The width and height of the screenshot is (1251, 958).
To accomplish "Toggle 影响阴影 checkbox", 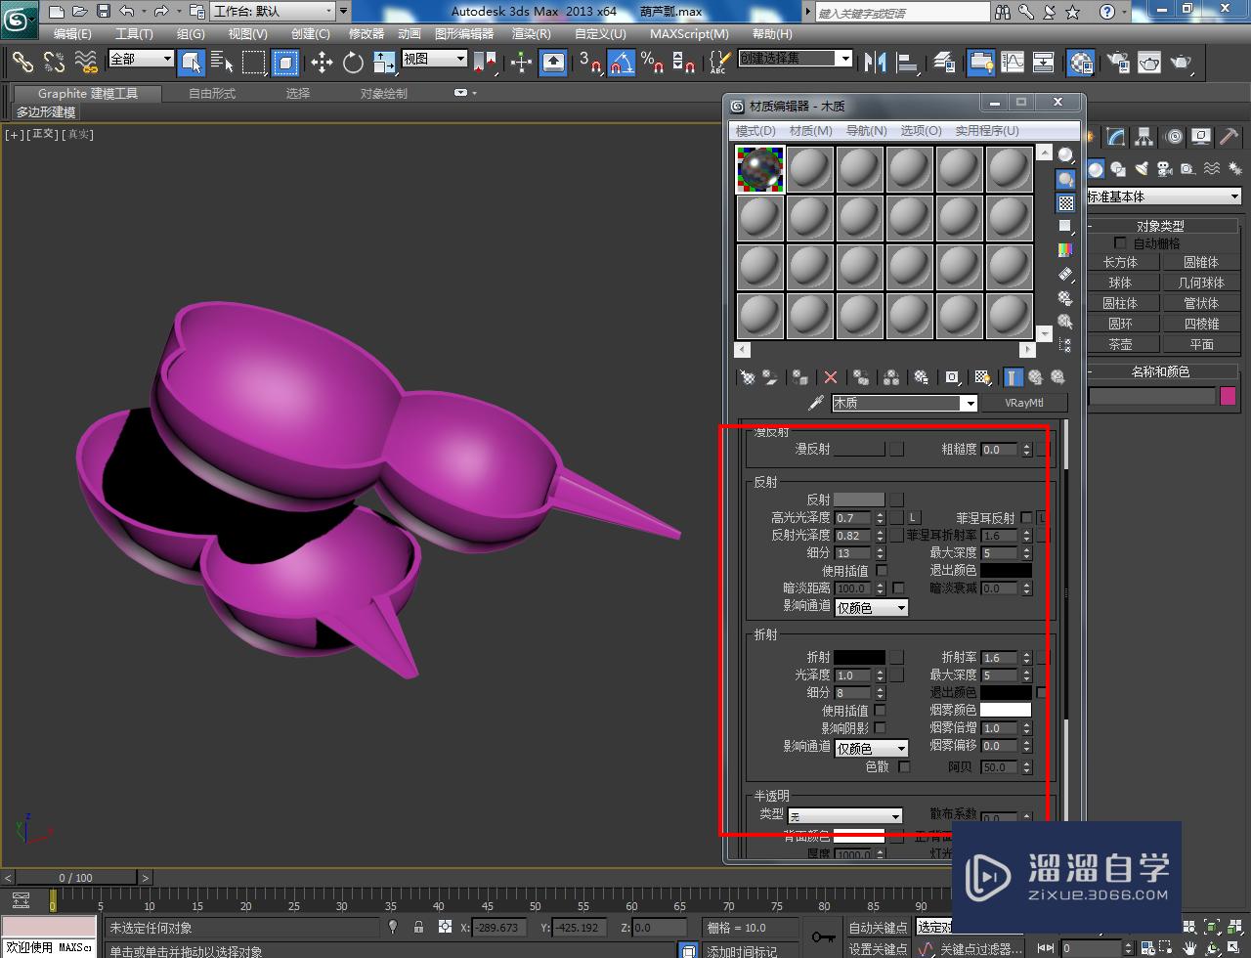I will click(x=881, y=728).
